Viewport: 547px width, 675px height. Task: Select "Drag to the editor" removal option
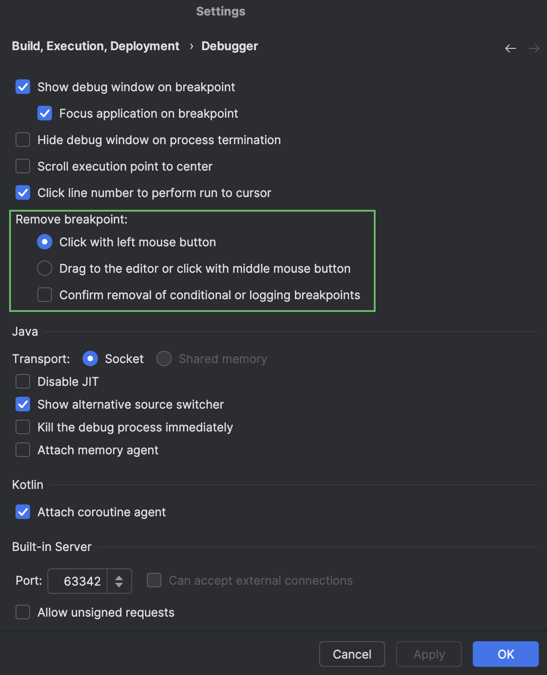45,268
